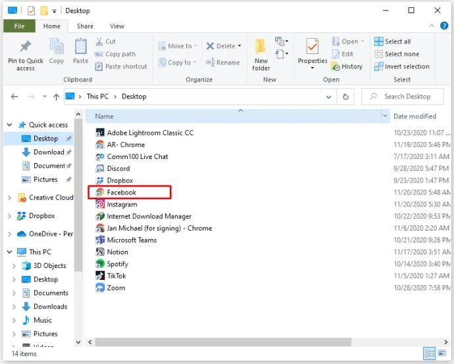
Task: Open file History in ribbon
Action: click(347, 66)
